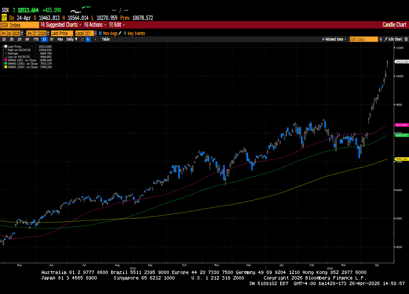Click the plus icon for Related Data

323,39
